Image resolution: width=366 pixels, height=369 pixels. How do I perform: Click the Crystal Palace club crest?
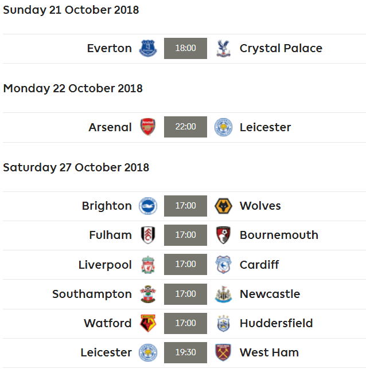pyautogui.click(x=223, y=48)
